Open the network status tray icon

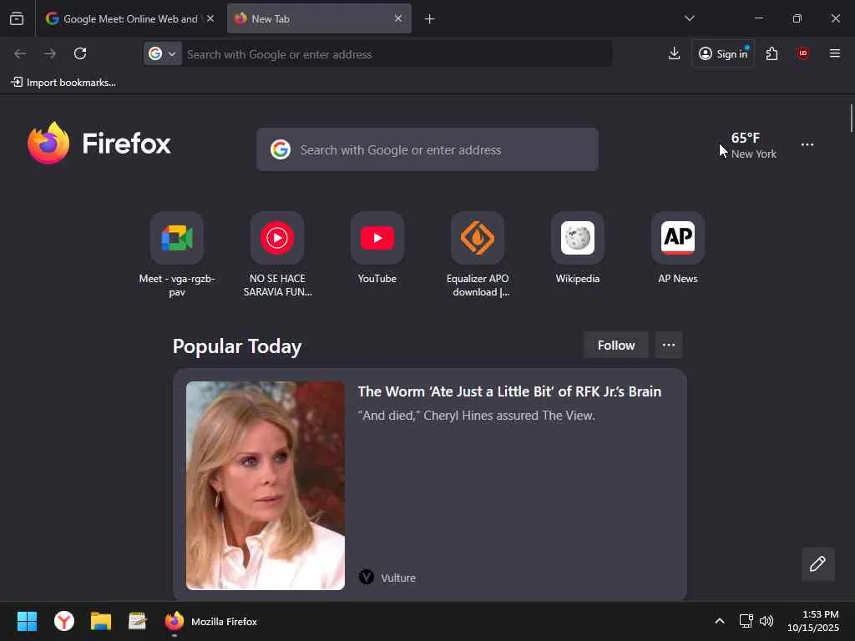(746, 621)
